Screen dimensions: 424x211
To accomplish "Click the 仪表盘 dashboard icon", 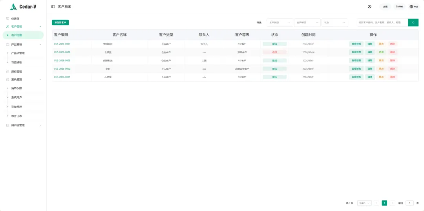I will 7,18.
